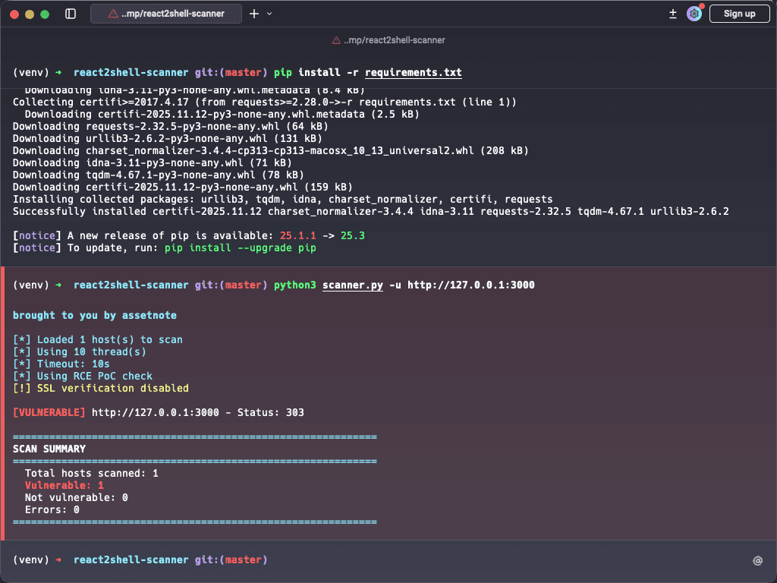Expand the tab switcher chevron
The height and width of the screenshot is (583, 777).
coord(271,14)
